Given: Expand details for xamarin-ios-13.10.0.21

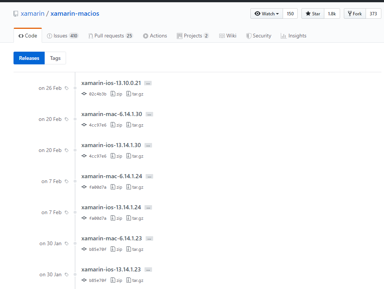Looking at the screenshot, I should pos(148,83).
